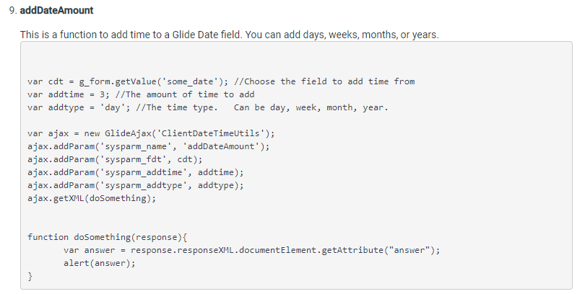Image resolution: width=585 pixels, height=294 pixels.
Task: Click the getAttribute("answer") call
Action: click(x=381, y=251)
